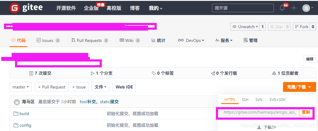318x131 pixels.
Task: Open the Wiki tab
Action: click(x=130, y=40)
